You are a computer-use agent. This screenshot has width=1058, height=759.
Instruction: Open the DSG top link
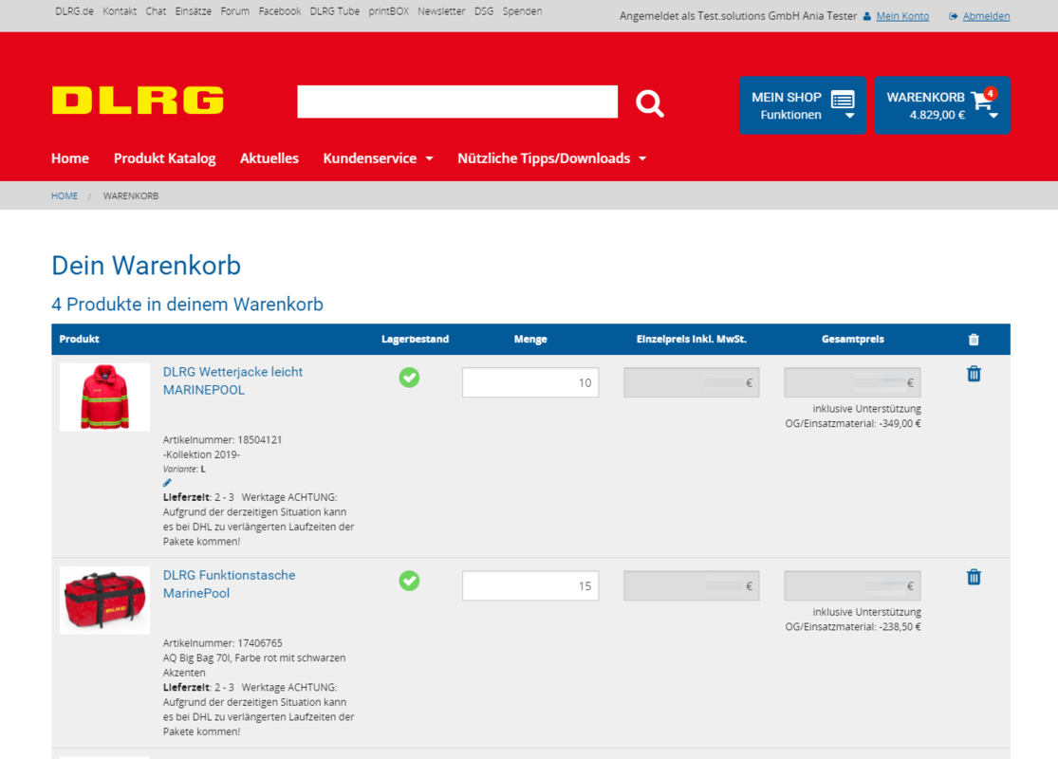(x=484, y=11)
